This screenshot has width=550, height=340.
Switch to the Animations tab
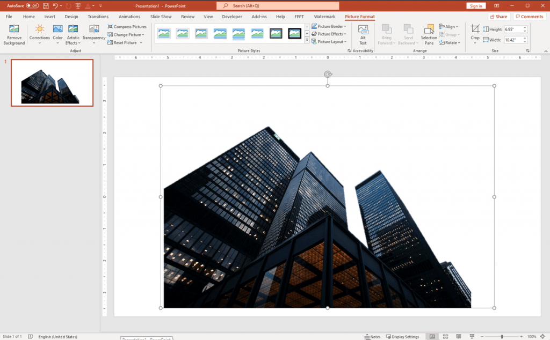[129, 16]
